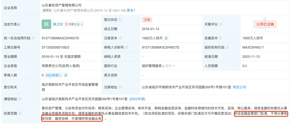This screenshot has width=290, height=124.
Task: Click the info icon next to 纳税人识别号
Action: [x=126, y=47]
